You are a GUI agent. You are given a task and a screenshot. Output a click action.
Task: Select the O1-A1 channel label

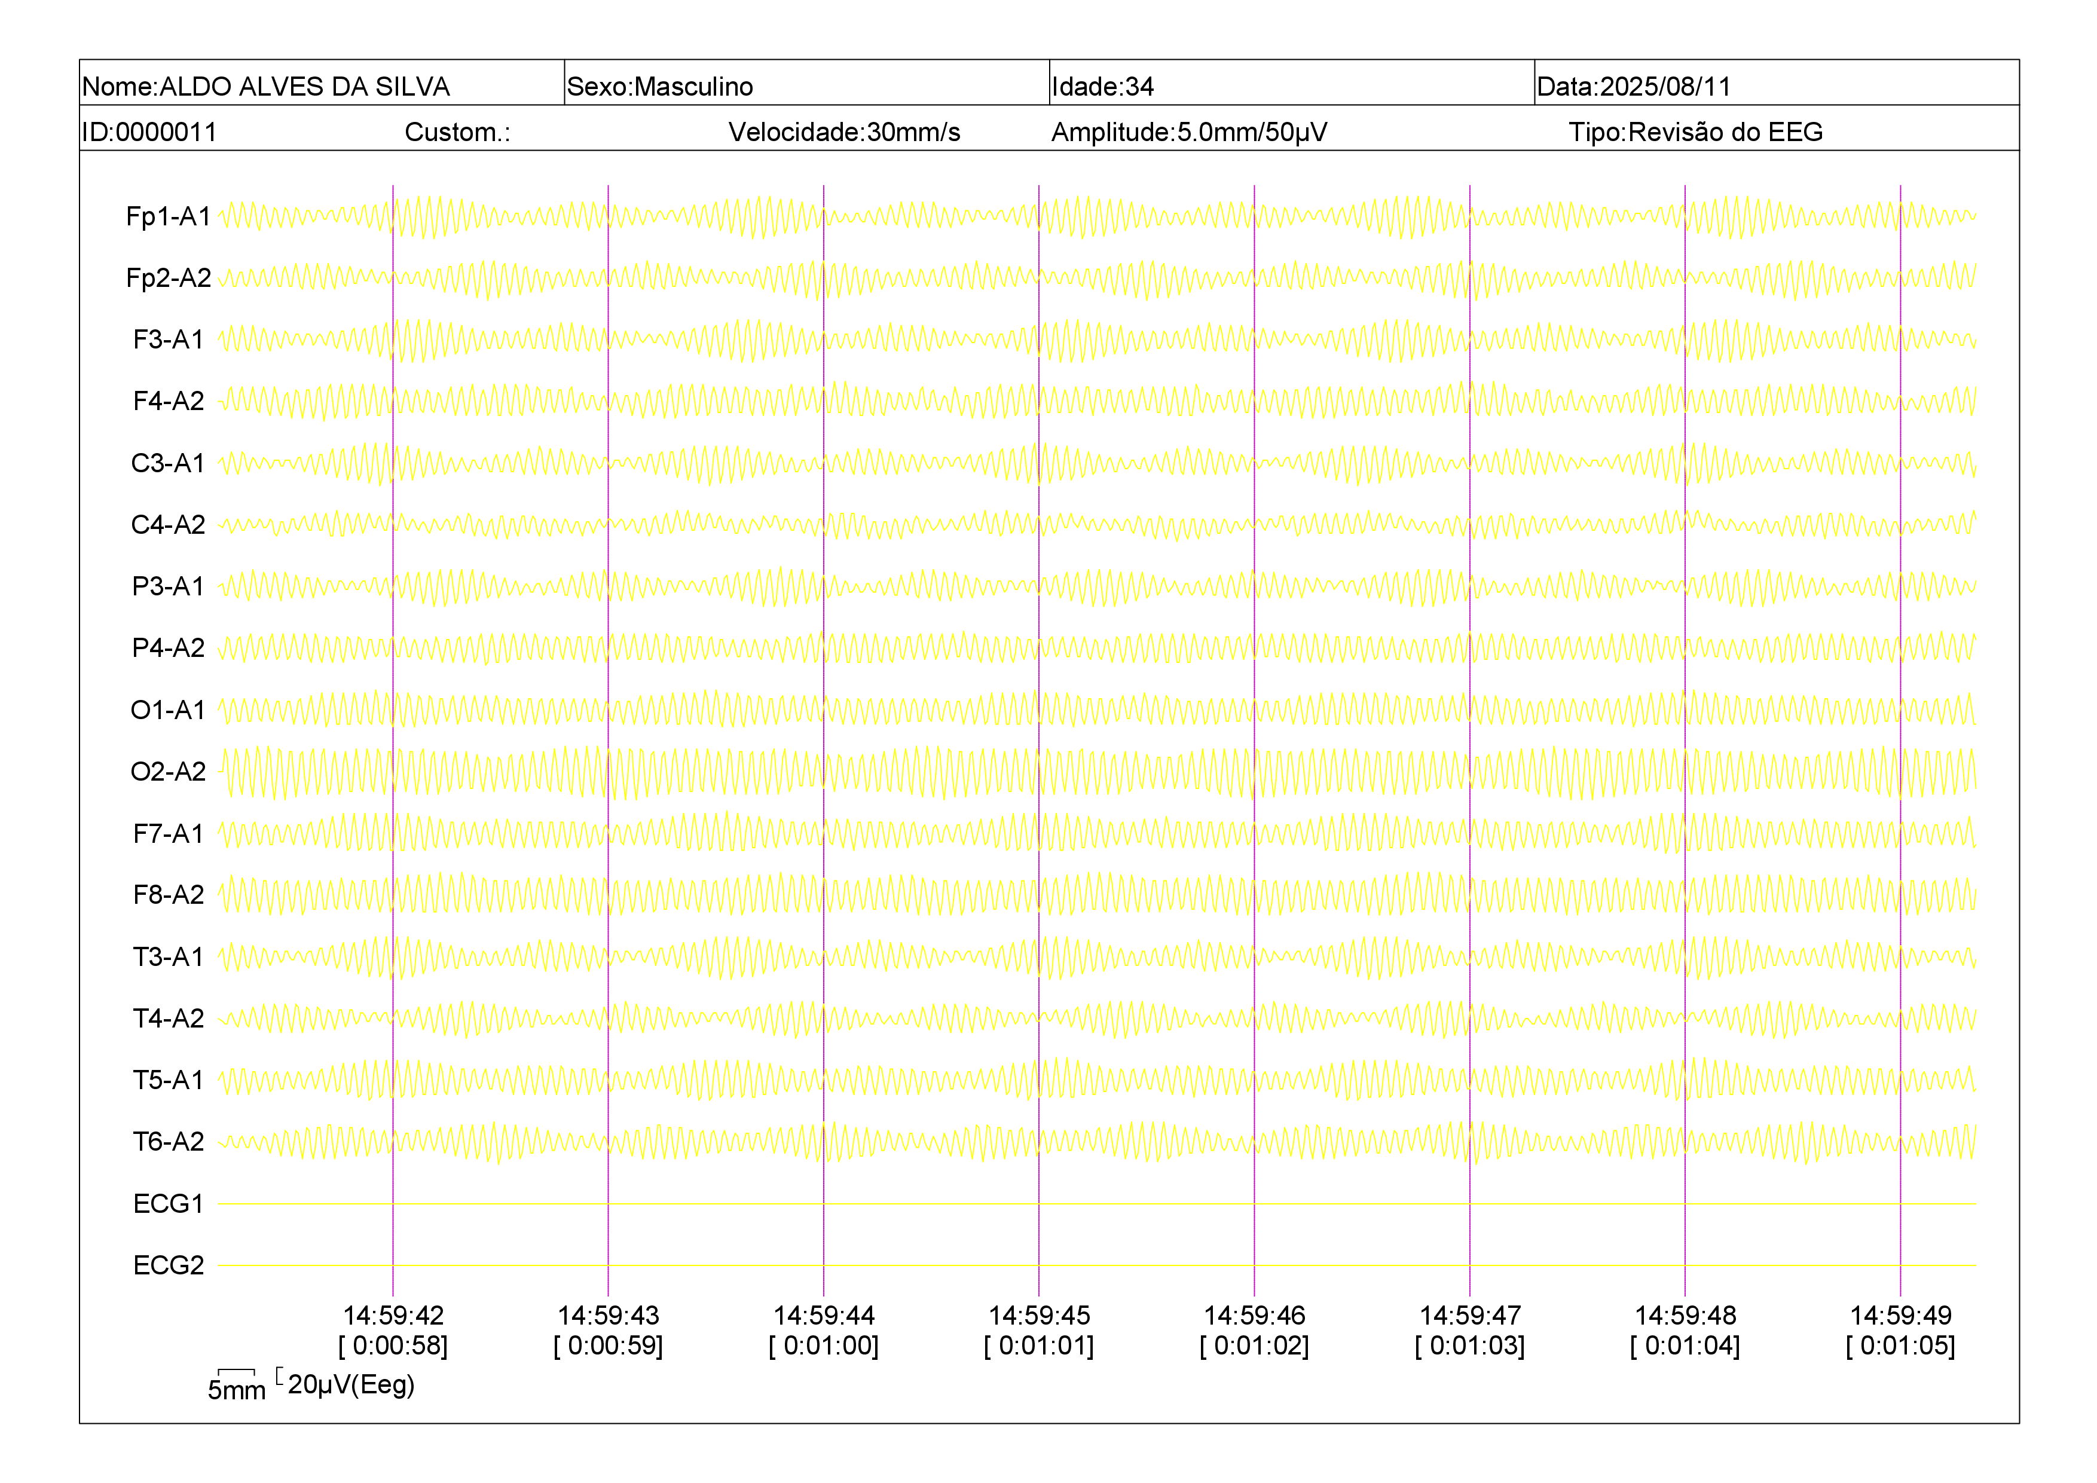168,710
